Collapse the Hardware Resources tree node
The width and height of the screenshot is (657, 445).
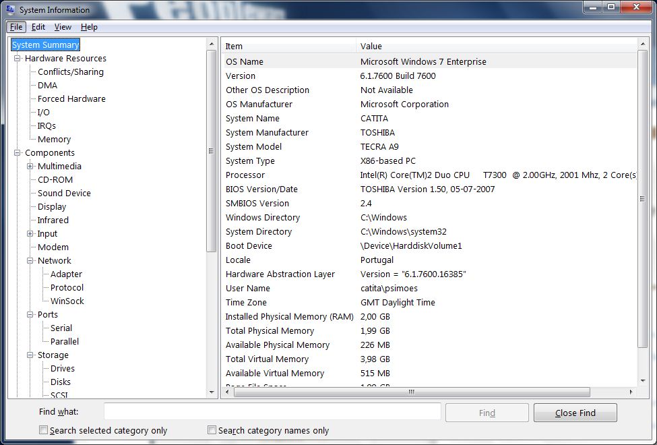click(x=17, y=58)
